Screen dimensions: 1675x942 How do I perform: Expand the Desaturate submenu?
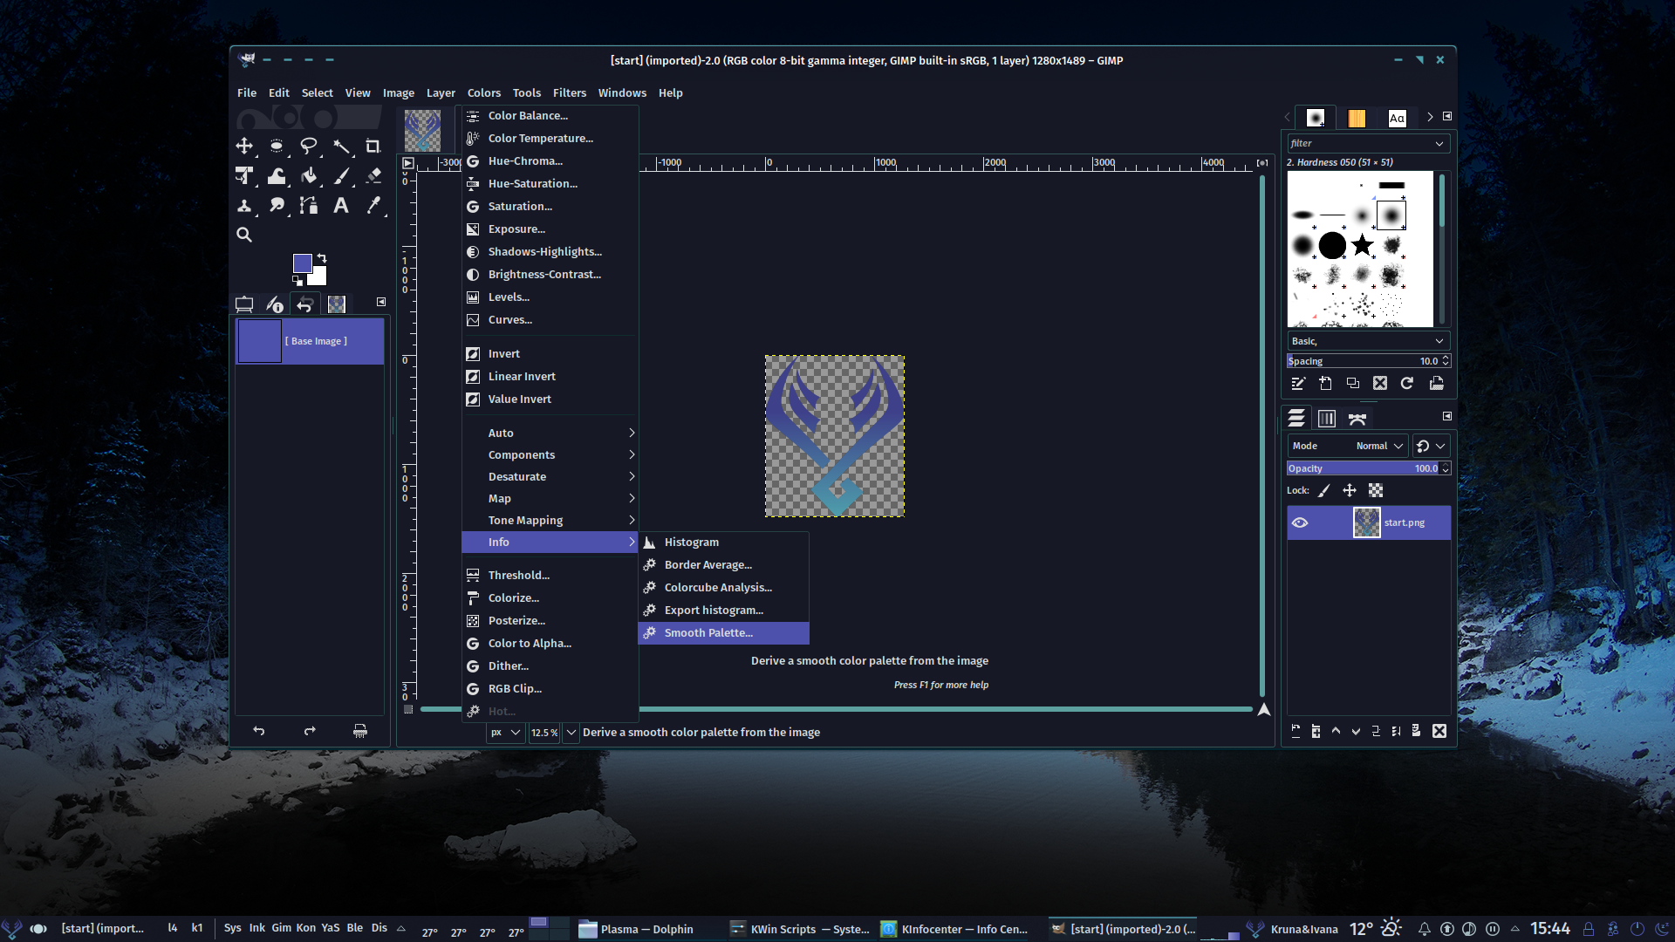[550, 476]
